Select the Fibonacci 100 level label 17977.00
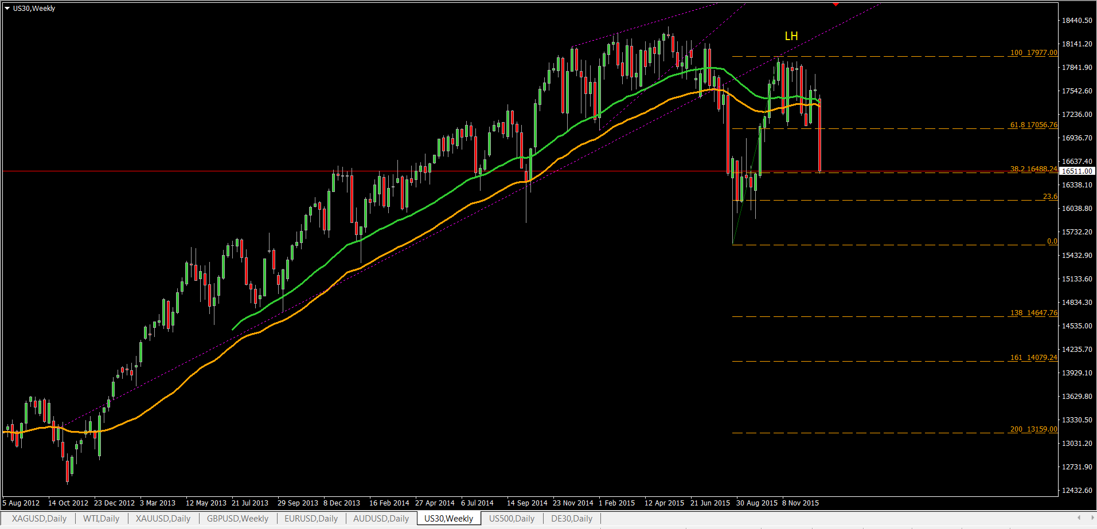The width and height of the screenshot is (1097, 529). (x=1033, y=53)
